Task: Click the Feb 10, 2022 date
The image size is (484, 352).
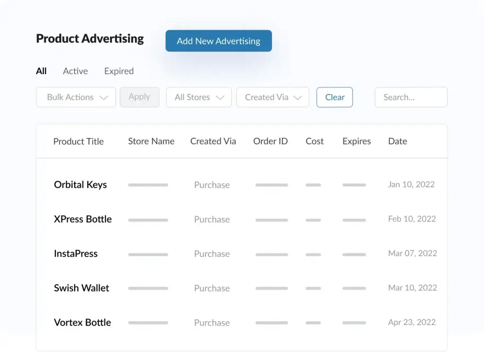Action: (412, 219)
